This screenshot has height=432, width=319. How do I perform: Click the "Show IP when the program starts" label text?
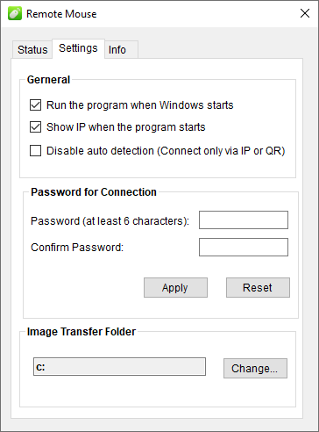pos(126,127)
